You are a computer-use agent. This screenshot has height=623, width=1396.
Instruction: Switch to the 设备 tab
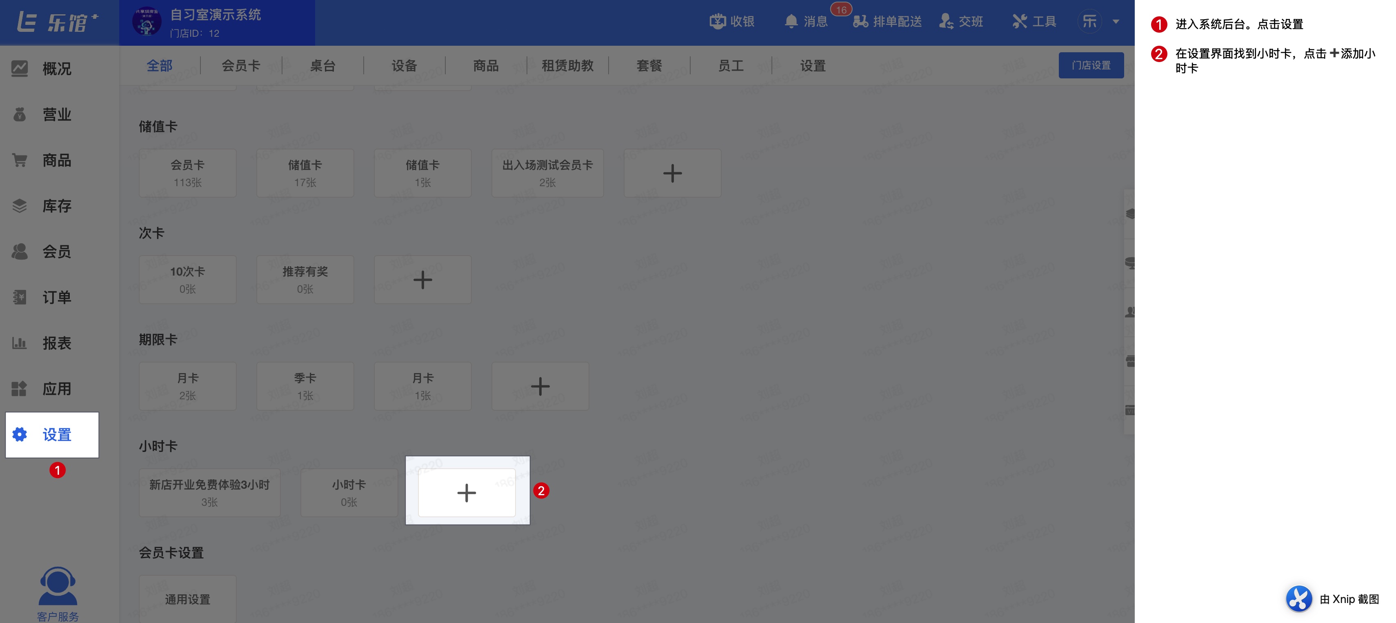[x=404, y=66]
